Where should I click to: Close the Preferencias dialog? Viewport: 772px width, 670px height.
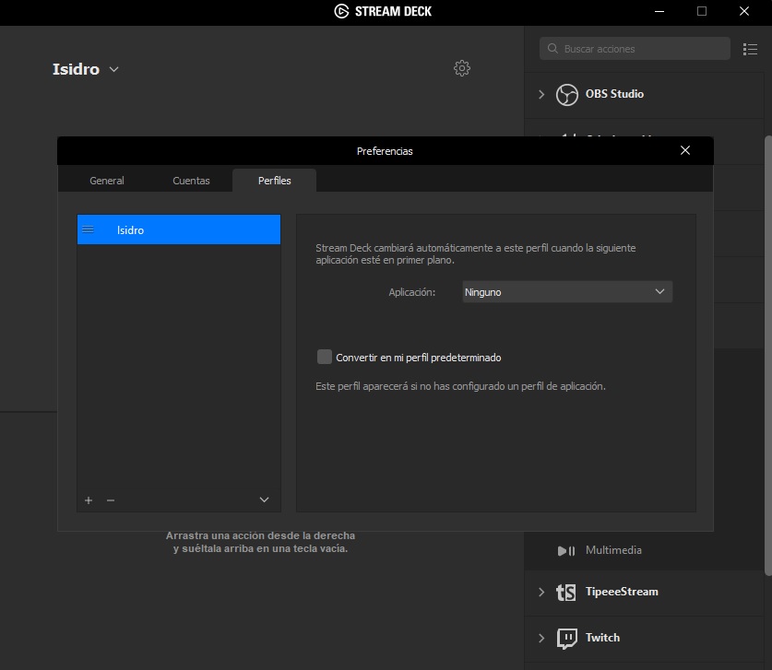click(x=684, y=150)
